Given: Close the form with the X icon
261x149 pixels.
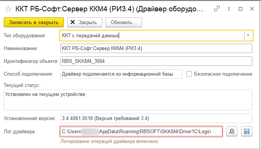Looking at the screenshot, I should pos(252,9).
